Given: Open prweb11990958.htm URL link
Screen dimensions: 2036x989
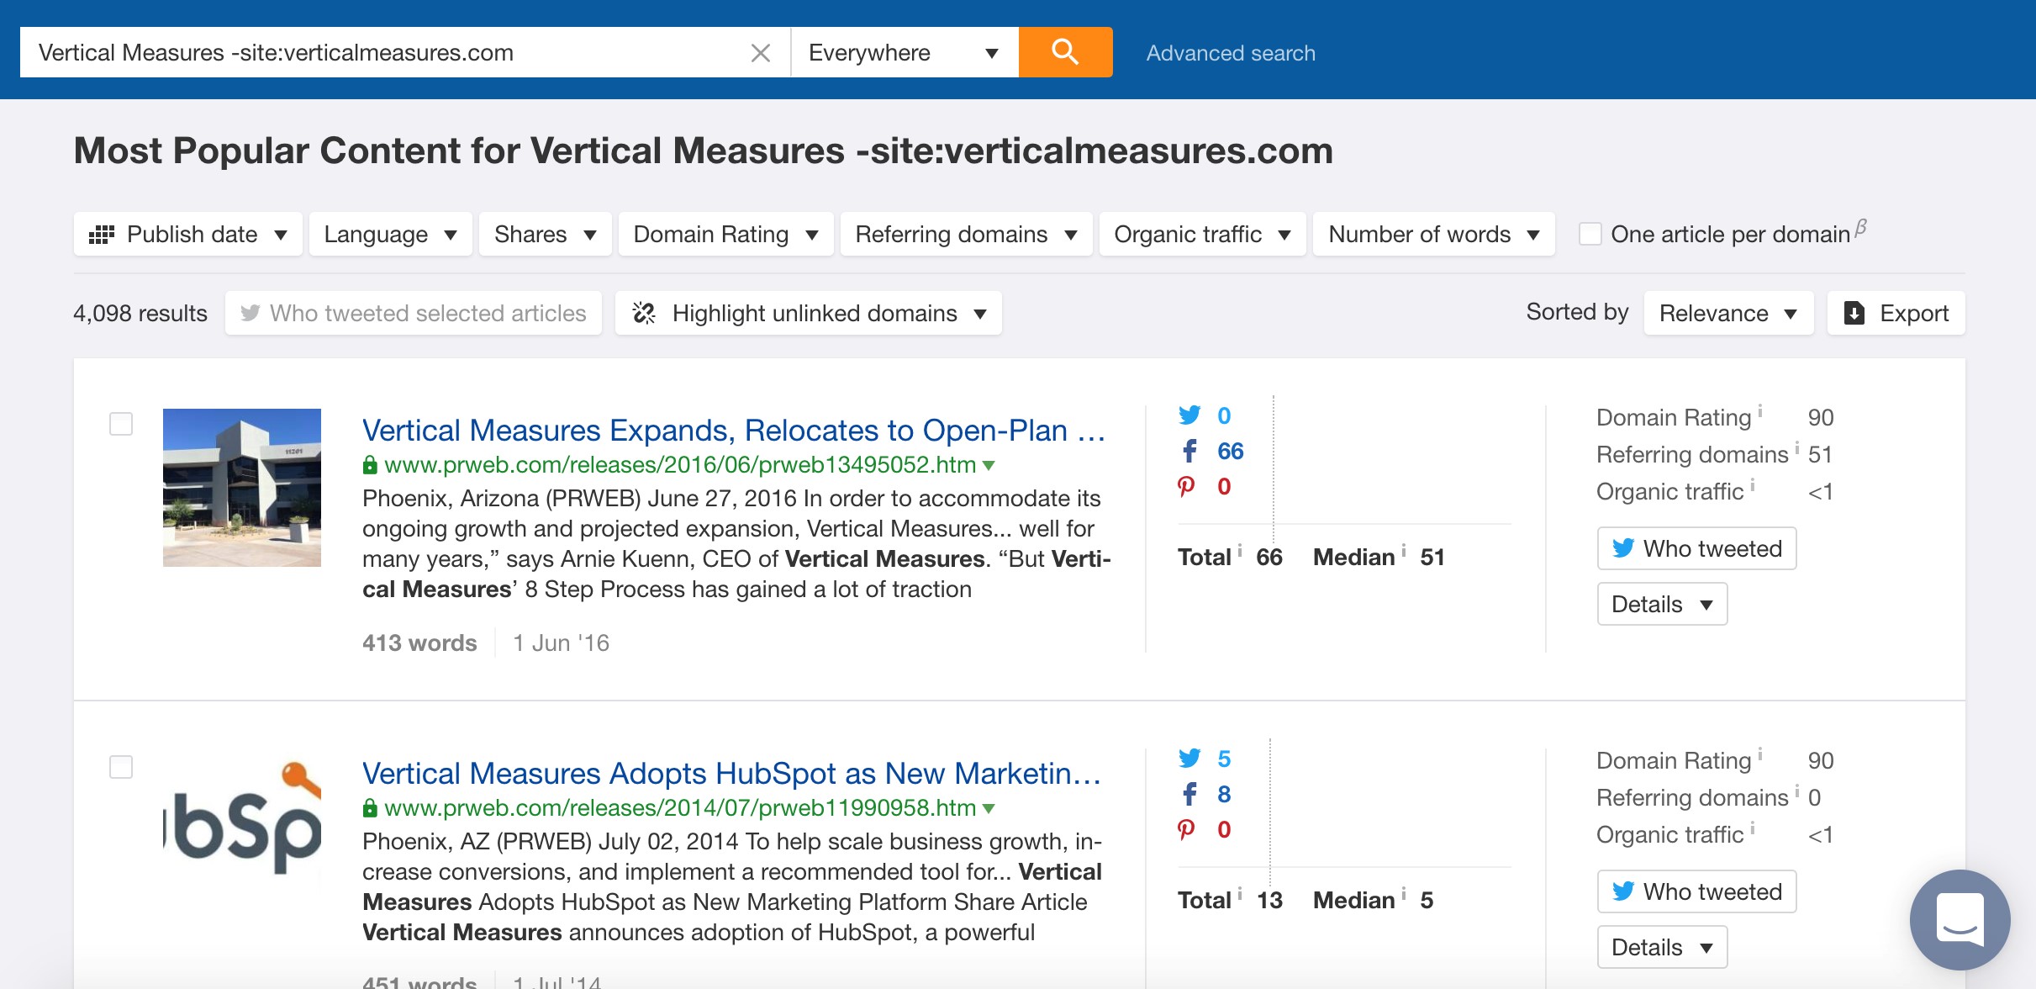Looking at the screenshot, I should (680, 807).
